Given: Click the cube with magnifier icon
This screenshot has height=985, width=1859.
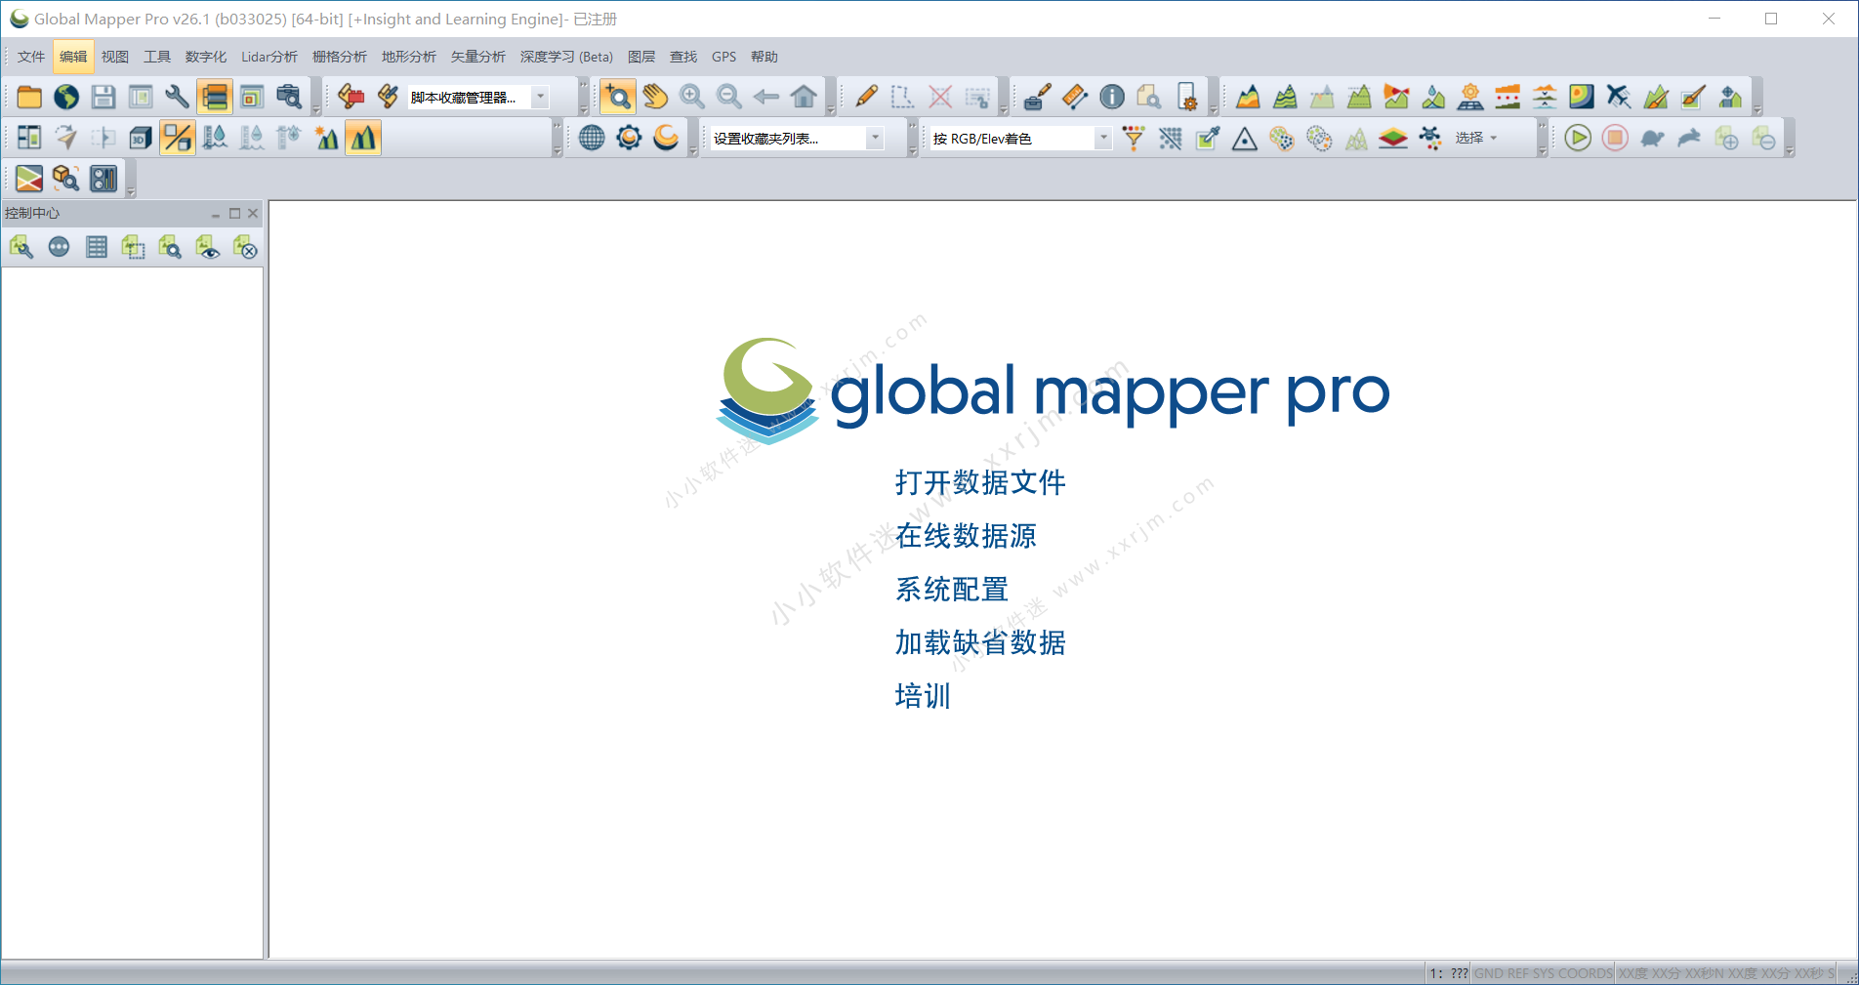Looking at the screenshot, I should click(66, 179).
